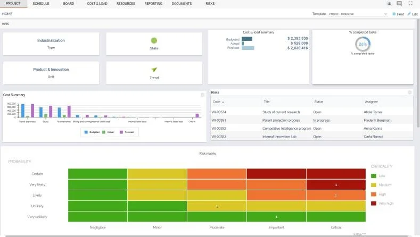The image size is (420, 237).
Task: Open the RESOURCES tab
Action: point(126,4)
